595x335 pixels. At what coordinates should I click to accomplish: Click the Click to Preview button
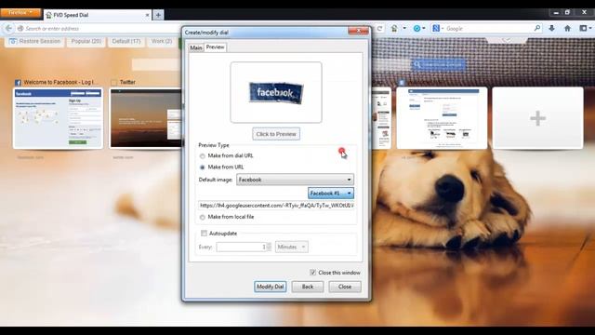276,134
